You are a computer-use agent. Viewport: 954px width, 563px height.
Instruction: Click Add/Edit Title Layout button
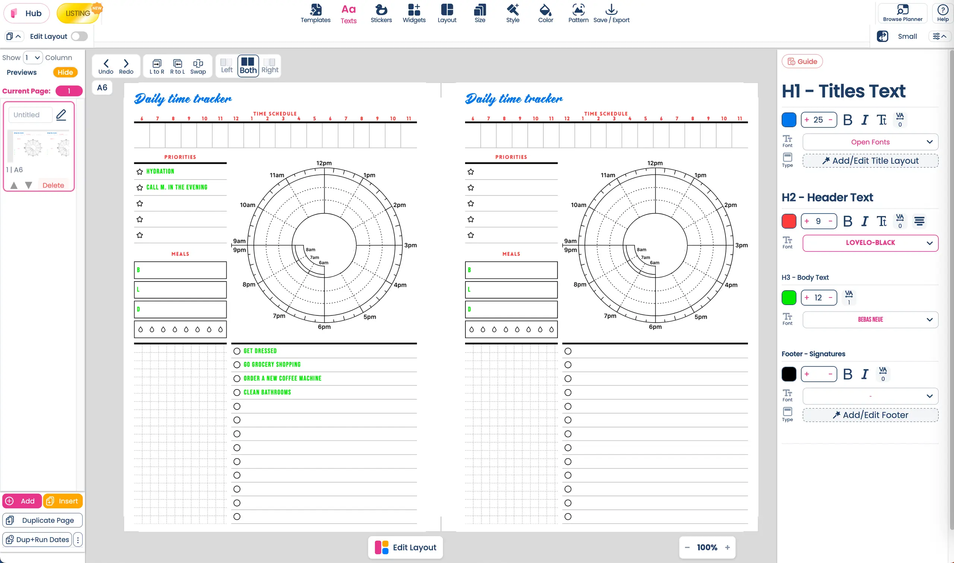[x=870, y=161]
